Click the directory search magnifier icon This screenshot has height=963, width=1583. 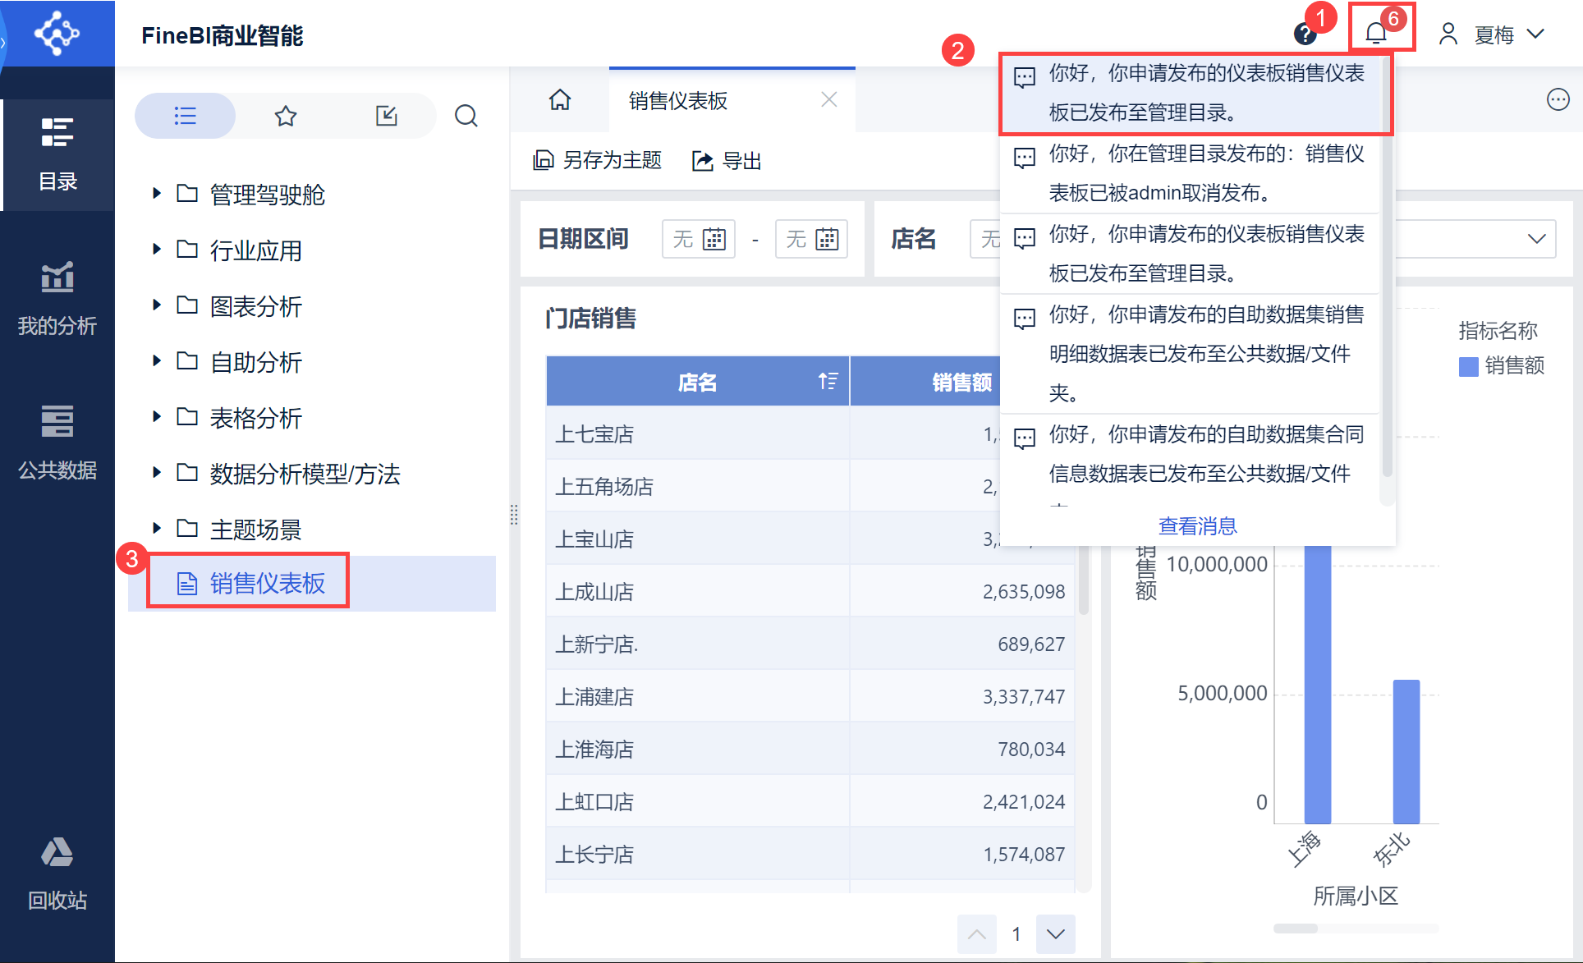466,116
